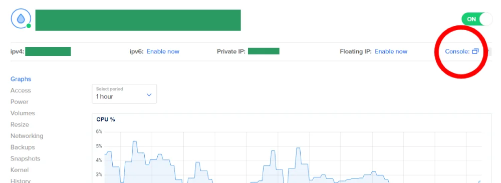Enable Floating IP via Enable now link

(x=391, y=51)
